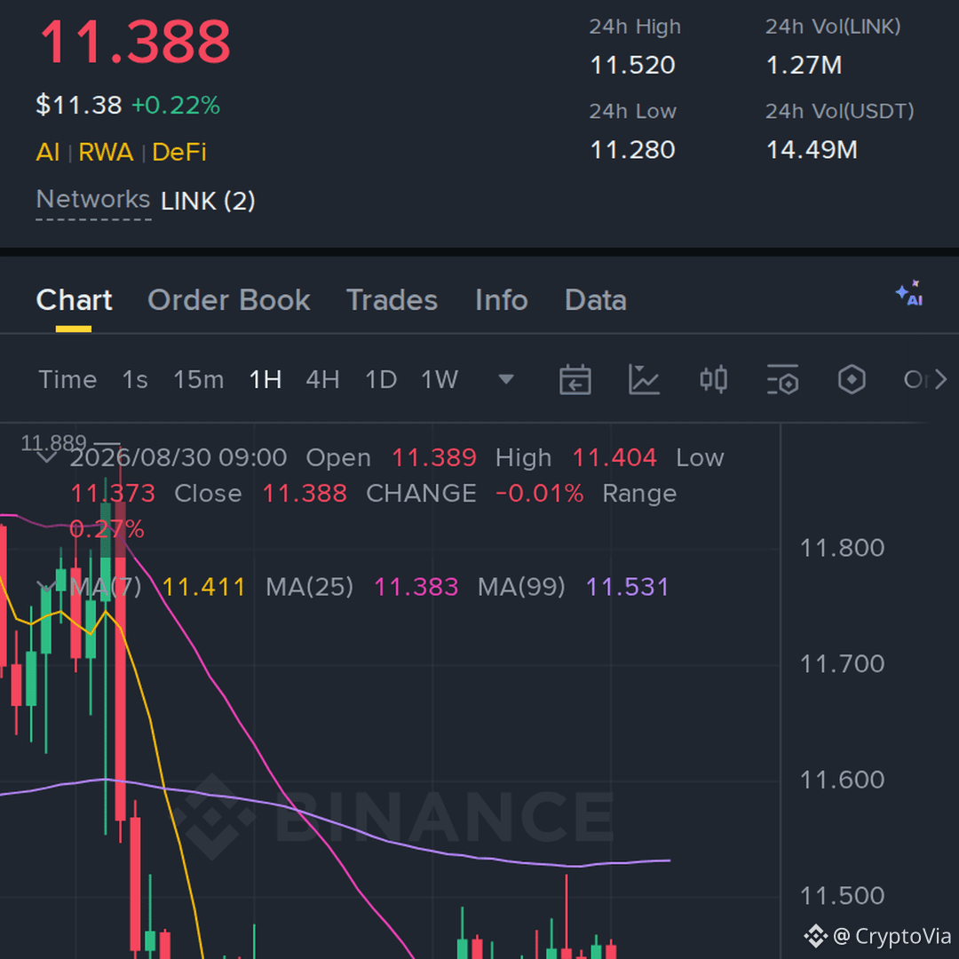Viewport: 959px width, 959px height.
Task: Select the 1s interval
Action: 135,380
